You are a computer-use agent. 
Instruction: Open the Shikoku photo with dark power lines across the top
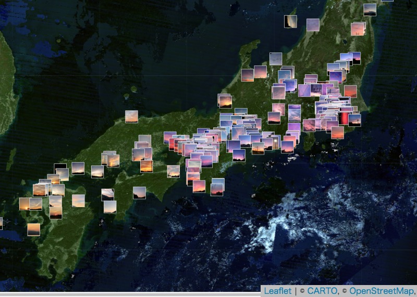click(108, 195)
